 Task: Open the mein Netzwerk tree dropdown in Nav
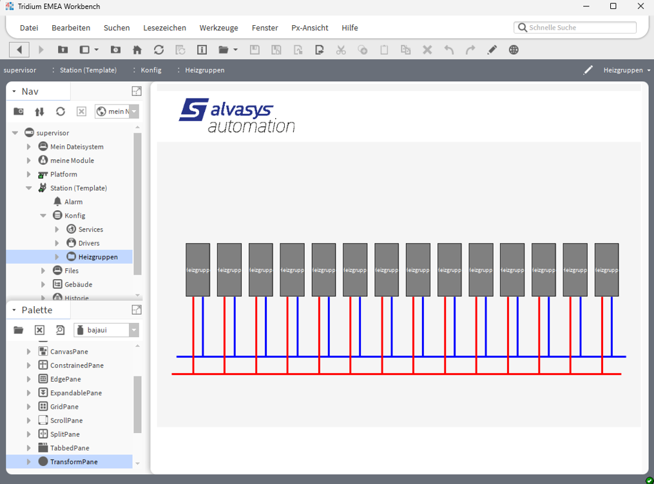tap(134, 111)
